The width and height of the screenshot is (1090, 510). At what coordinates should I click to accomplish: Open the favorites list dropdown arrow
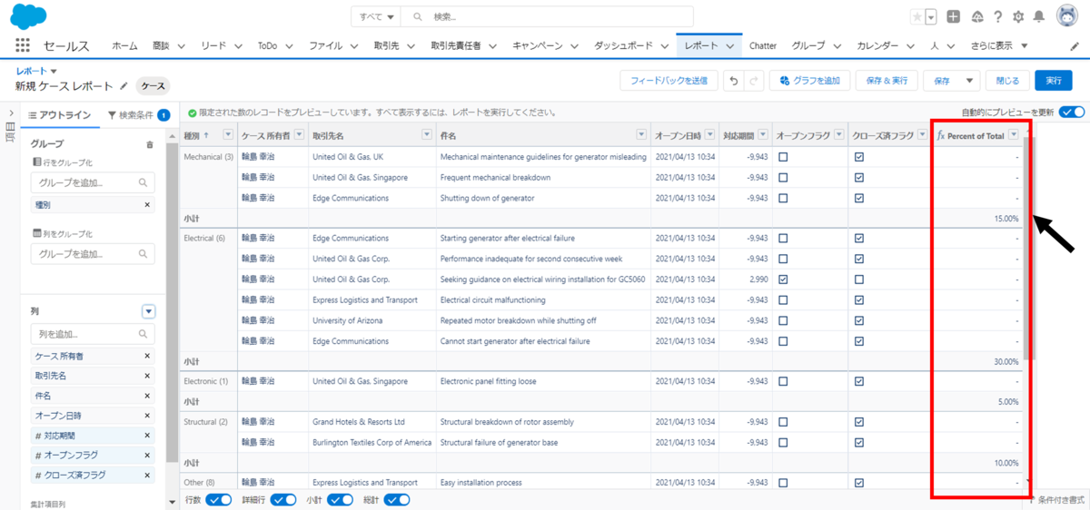pos(931,16)
